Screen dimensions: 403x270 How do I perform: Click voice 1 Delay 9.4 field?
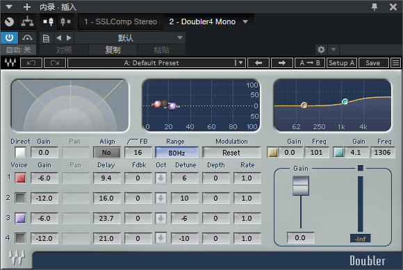tap(107, 178)
